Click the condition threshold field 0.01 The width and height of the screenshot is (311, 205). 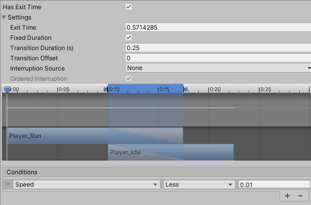click(x=274, y=185)
